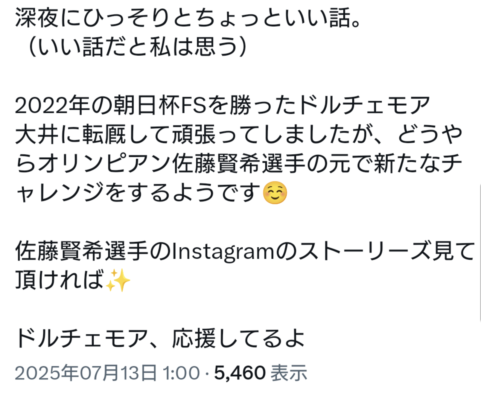Viewport: 481px width, 396px height.
Task: Click the phrase ャレンジをするようです
Action: click(138, 193)
